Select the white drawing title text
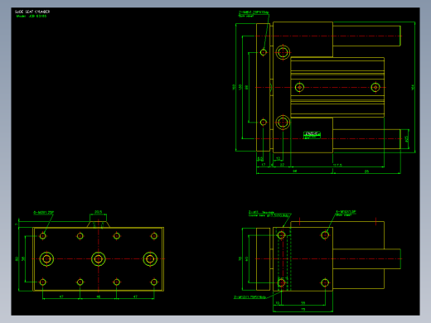 click(x=32, y=12)
